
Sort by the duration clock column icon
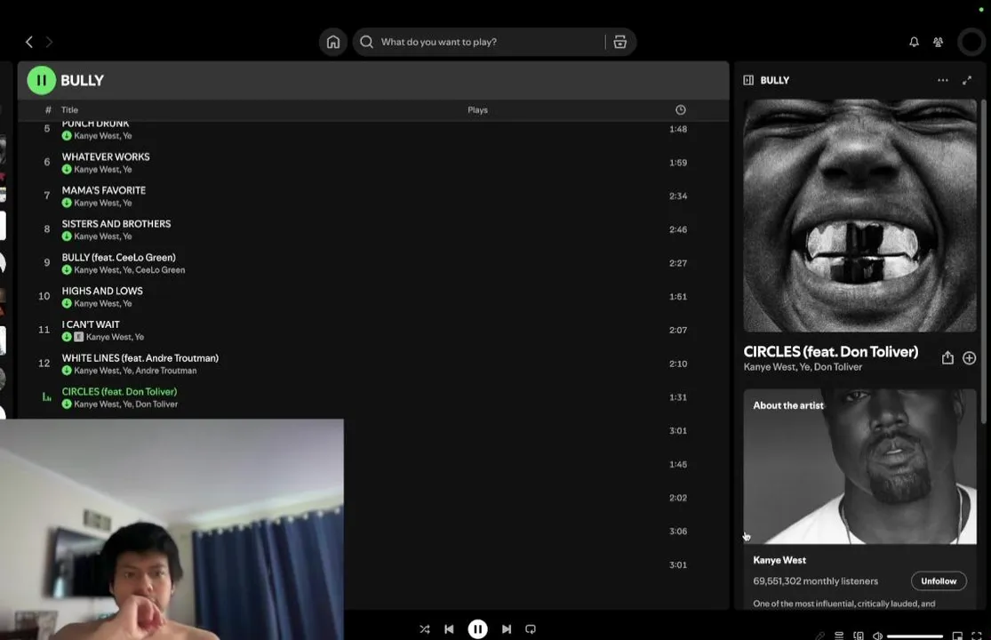pos(680,110)
